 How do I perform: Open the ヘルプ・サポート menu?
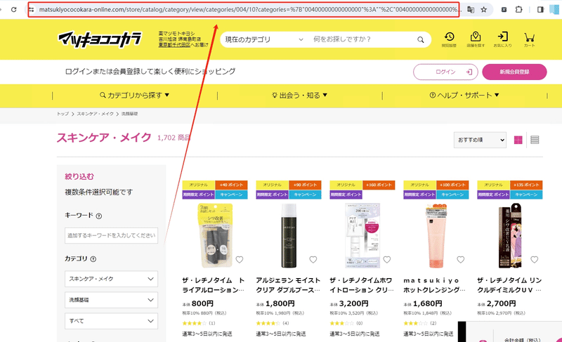(464, 96)
